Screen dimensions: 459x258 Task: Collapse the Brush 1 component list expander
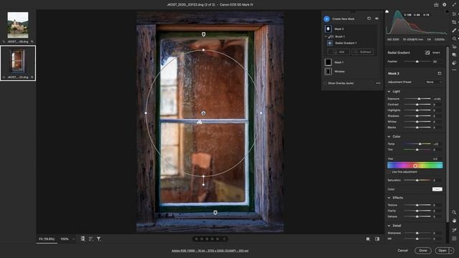click(326, 37)
